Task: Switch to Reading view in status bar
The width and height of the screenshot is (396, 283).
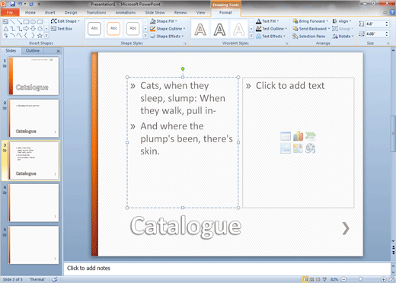Action: [x=318, y=279]
